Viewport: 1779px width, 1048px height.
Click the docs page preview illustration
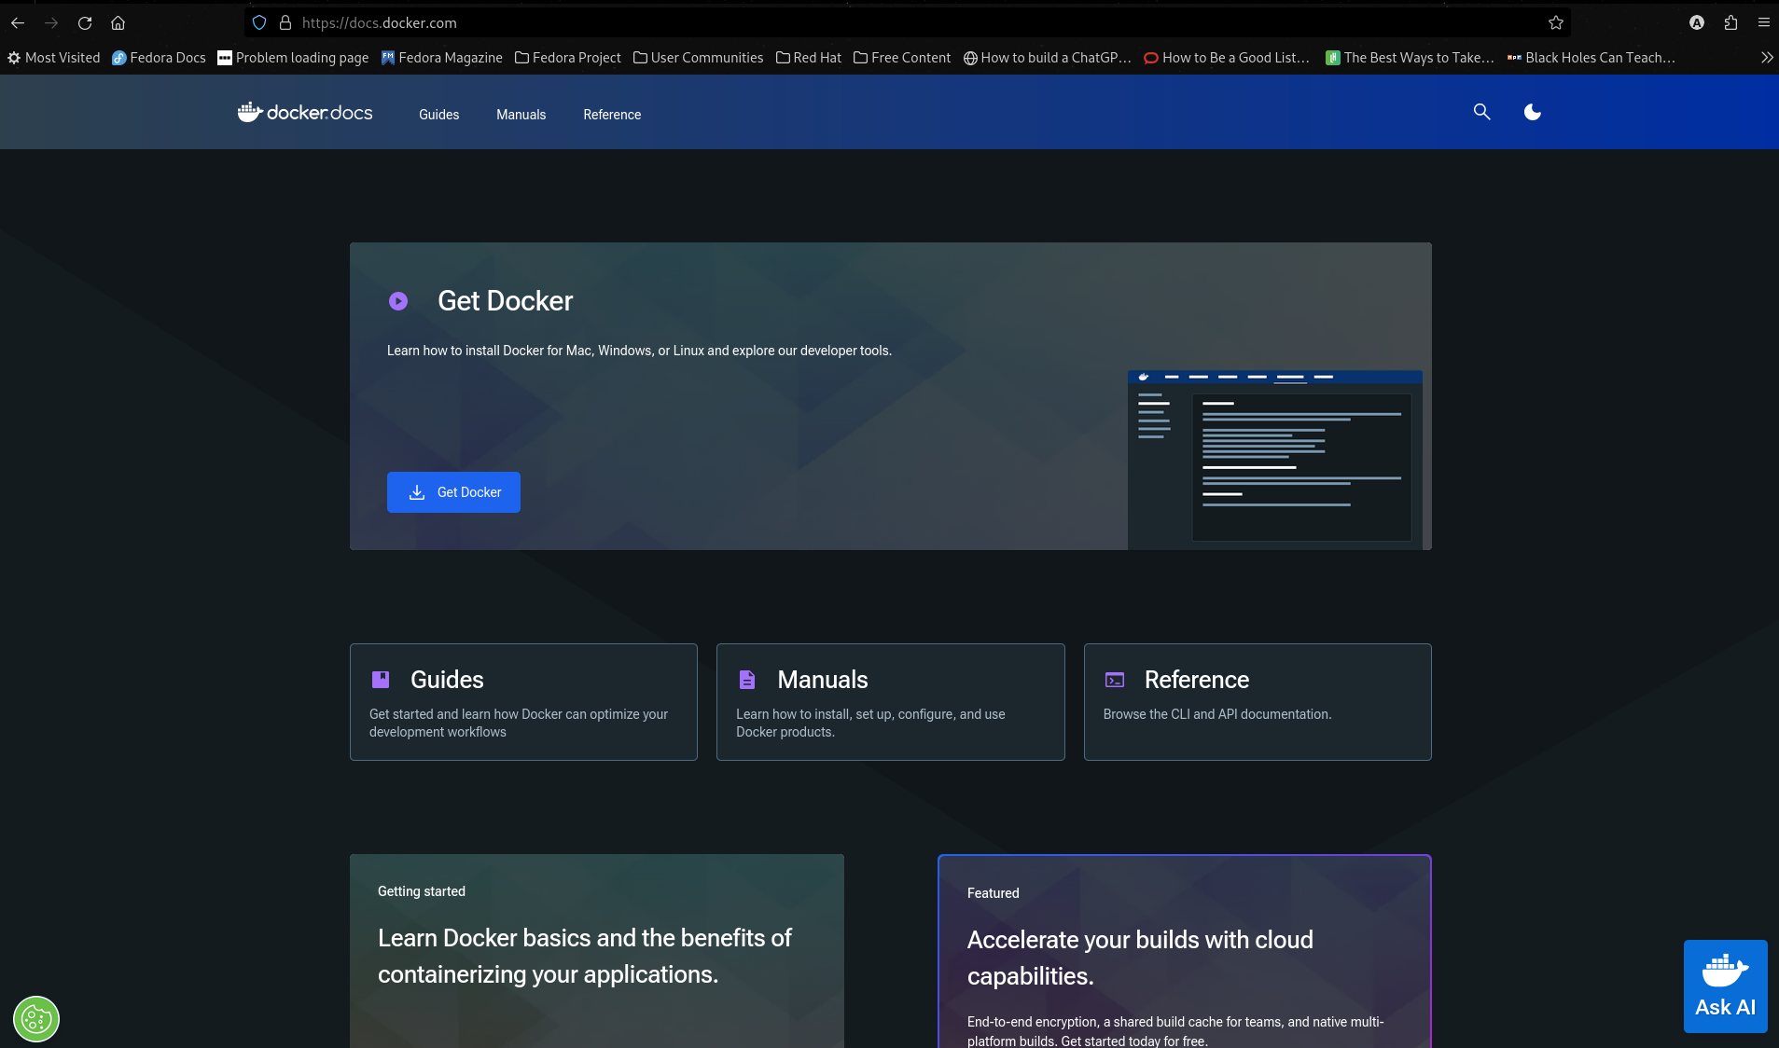pyautogui.click(x=1274, y=460)
